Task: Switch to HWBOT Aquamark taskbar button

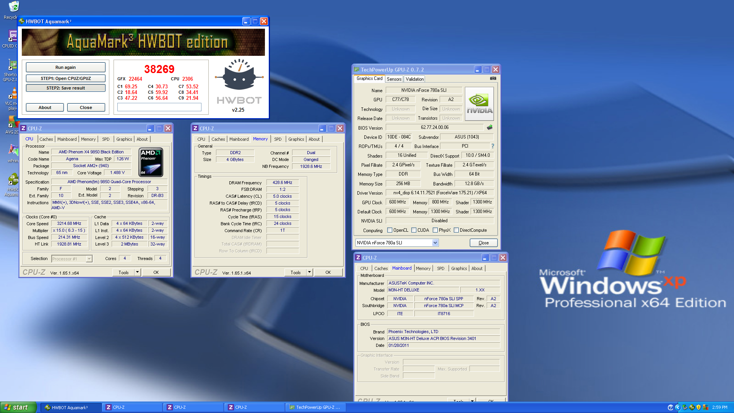Action: 71,407
